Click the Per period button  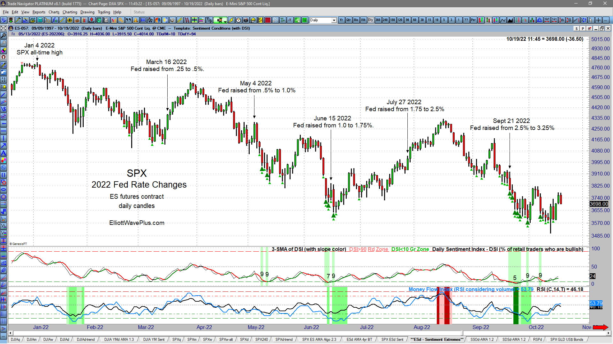pyautogui.click(x=473, y=20)
